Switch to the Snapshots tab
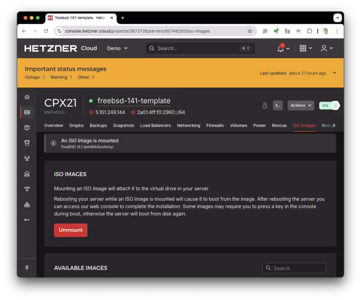The image size is (361, 300). coord(124,125)
